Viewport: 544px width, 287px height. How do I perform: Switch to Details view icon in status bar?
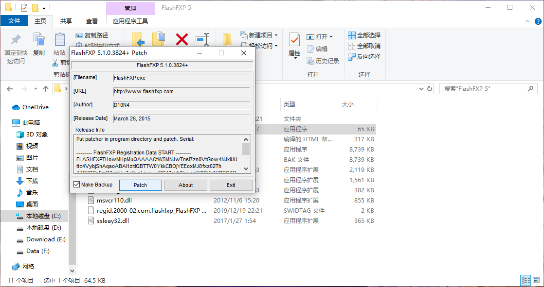526,280
